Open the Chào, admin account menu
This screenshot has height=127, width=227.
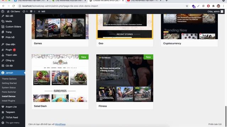coord(215,11)
